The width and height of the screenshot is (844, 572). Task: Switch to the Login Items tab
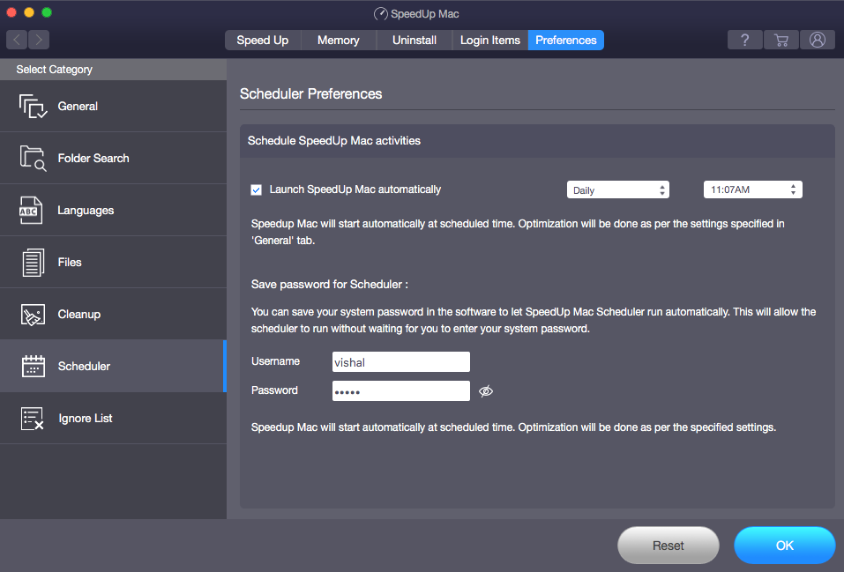489,41
